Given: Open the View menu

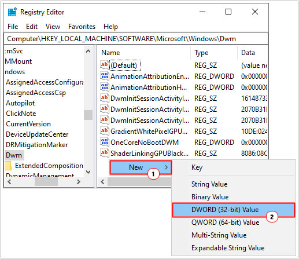Looking at the screenshot, I should pyautogui.click(x=53, y=27).
